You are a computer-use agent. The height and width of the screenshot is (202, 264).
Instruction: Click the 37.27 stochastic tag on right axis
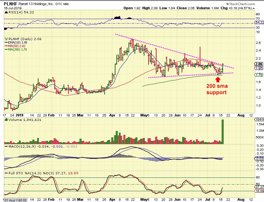tap(260, 187)
